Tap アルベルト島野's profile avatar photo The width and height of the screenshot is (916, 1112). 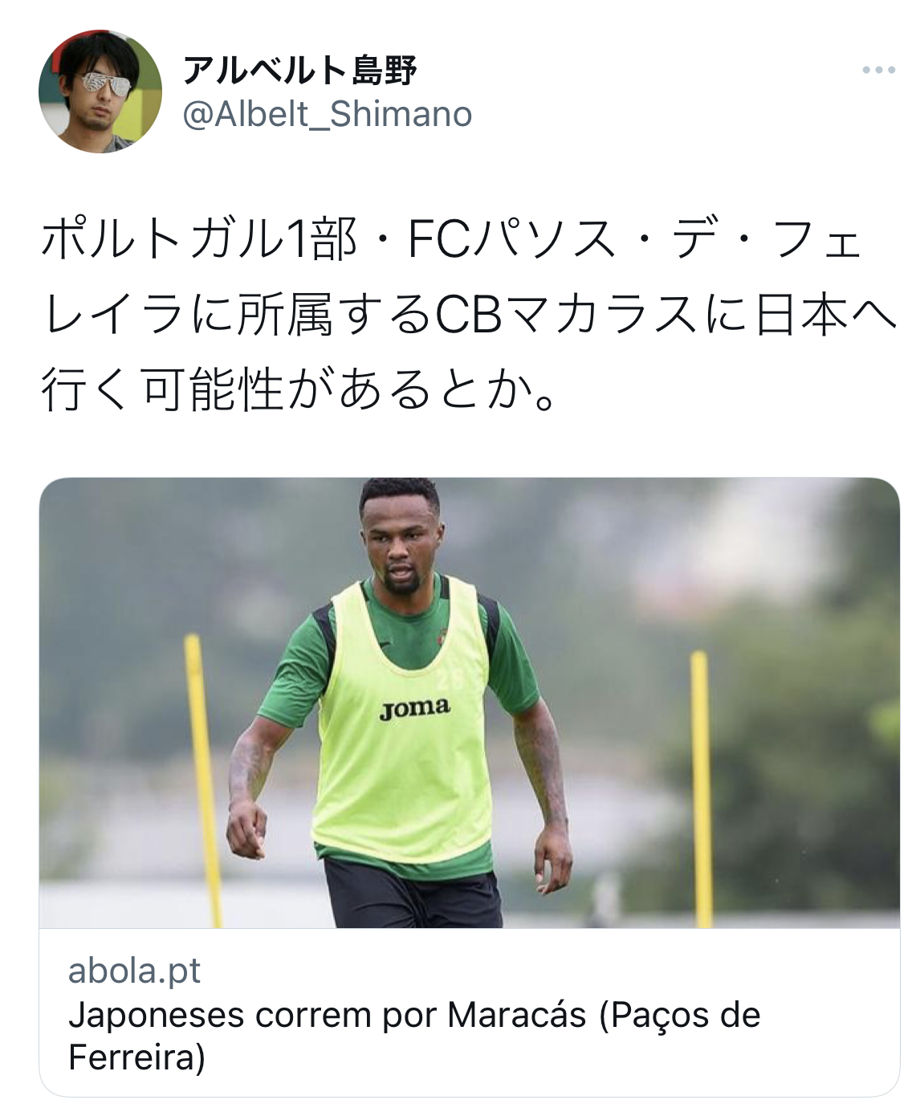point(100,92)
